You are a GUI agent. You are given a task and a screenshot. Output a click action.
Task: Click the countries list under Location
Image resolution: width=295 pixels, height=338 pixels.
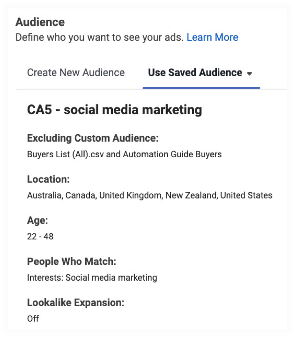pyautogui.click(x=149, y=195)
